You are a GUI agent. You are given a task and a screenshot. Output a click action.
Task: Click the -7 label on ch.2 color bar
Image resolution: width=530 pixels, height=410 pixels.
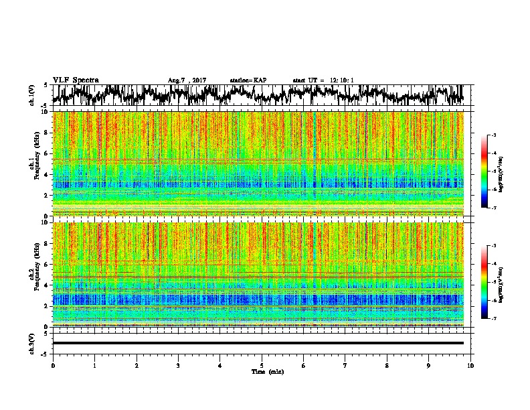click(x=493, y=319)
